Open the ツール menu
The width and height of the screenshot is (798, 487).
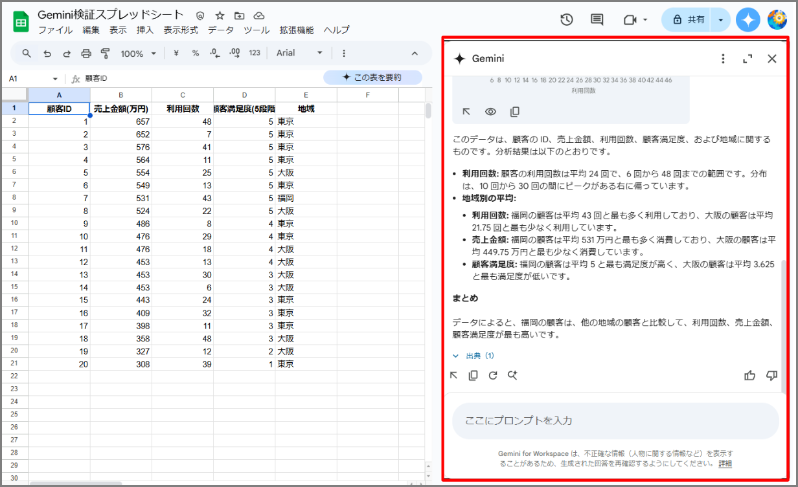256,30
